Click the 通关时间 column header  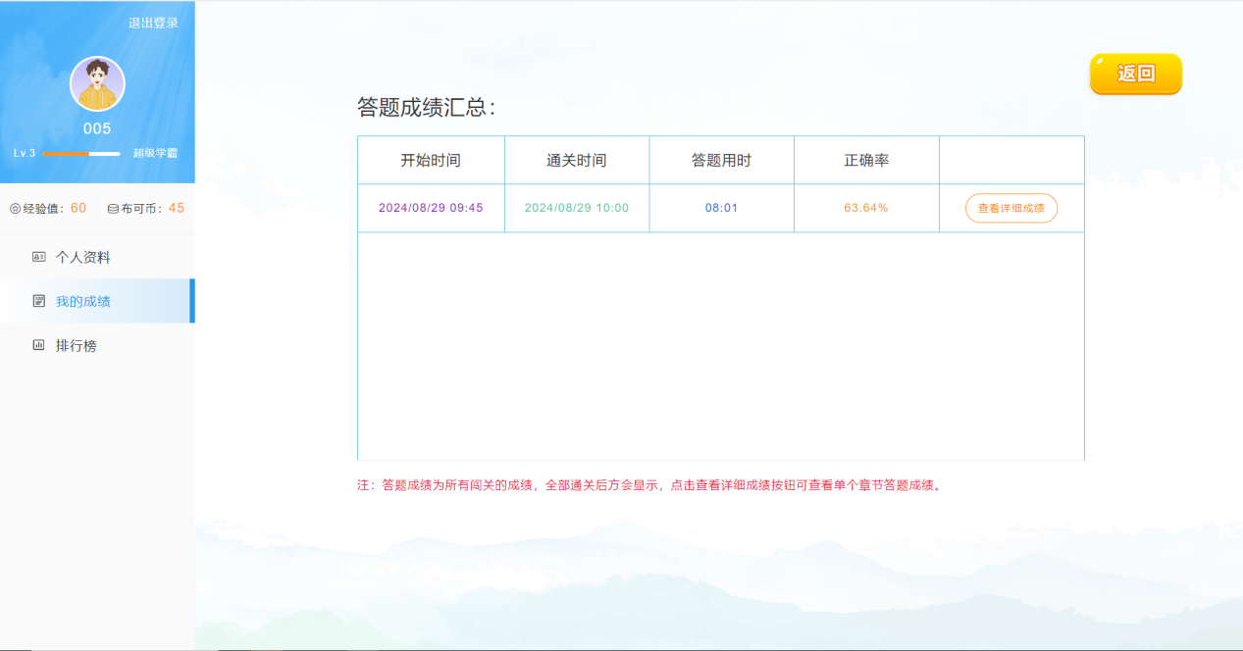pyautogui.click(x=577, y=160)
